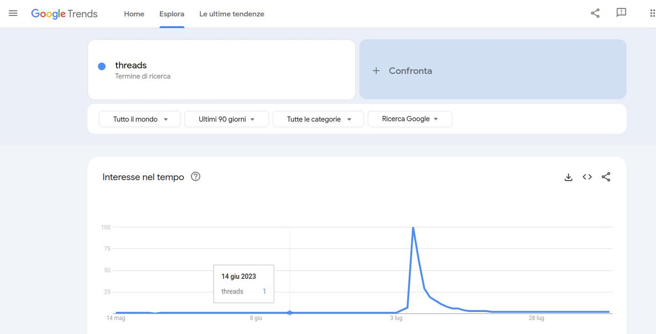The height and width of the screenshot is (334, 656).
Task: Click the embed code icon for the chart
Action: pos(587,177)
